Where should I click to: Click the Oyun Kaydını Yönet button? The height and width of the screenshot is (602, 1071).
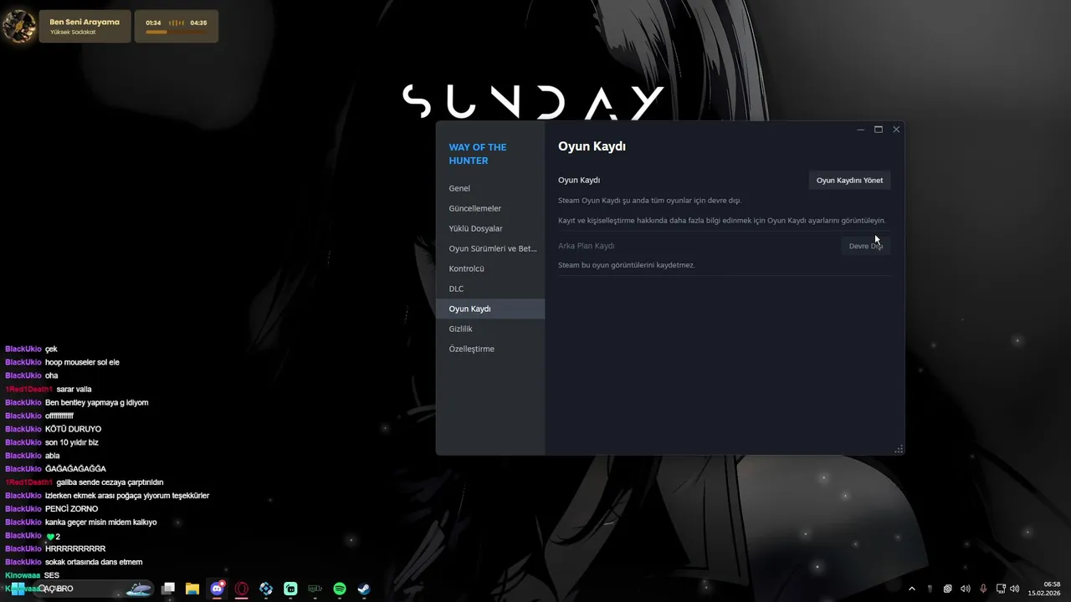pyautogui.click(x=849, y=180)
